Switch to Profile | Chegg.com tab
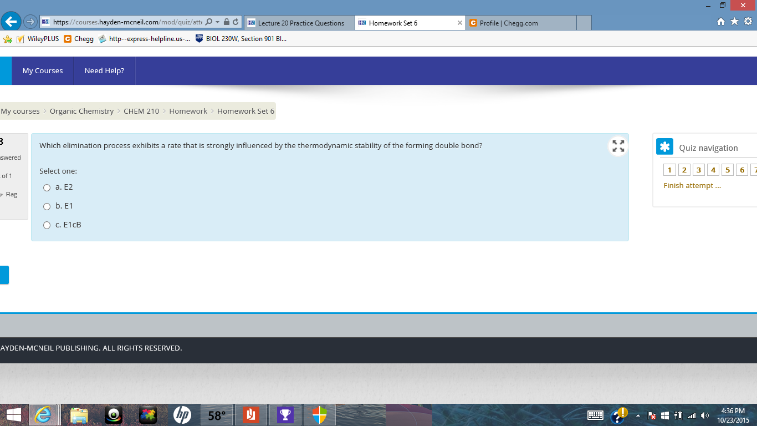The height and width of the screenshot is (426, 757). click(521, 23)
